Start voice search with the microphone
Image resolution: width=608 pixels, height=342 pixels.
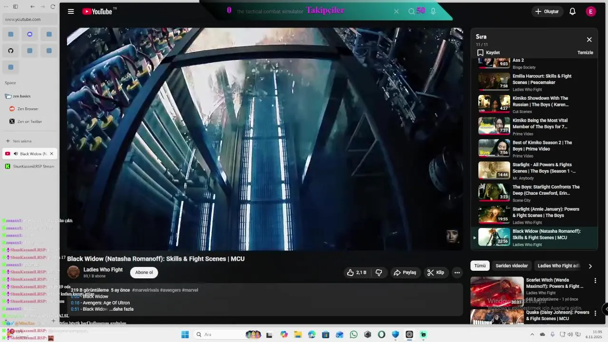(x=433, y=11)
